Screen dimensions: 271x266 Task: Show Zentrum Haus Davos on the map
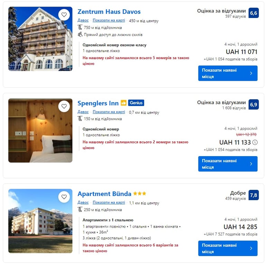point(109,20)
